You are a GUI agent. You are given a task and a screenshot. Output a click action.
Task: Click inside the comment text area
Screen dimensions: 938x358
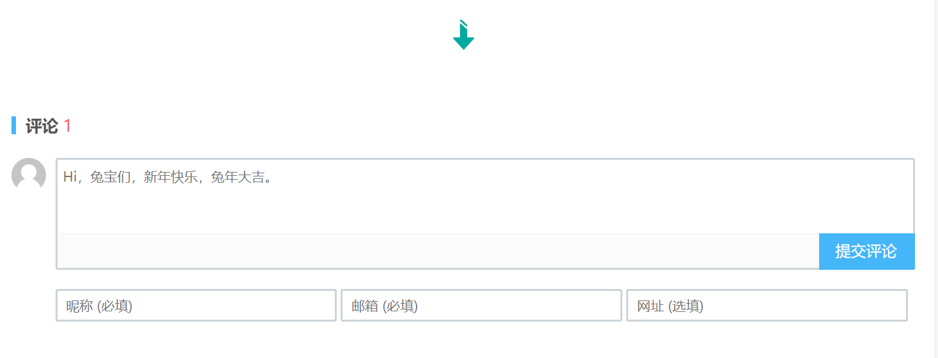point(486,196)
